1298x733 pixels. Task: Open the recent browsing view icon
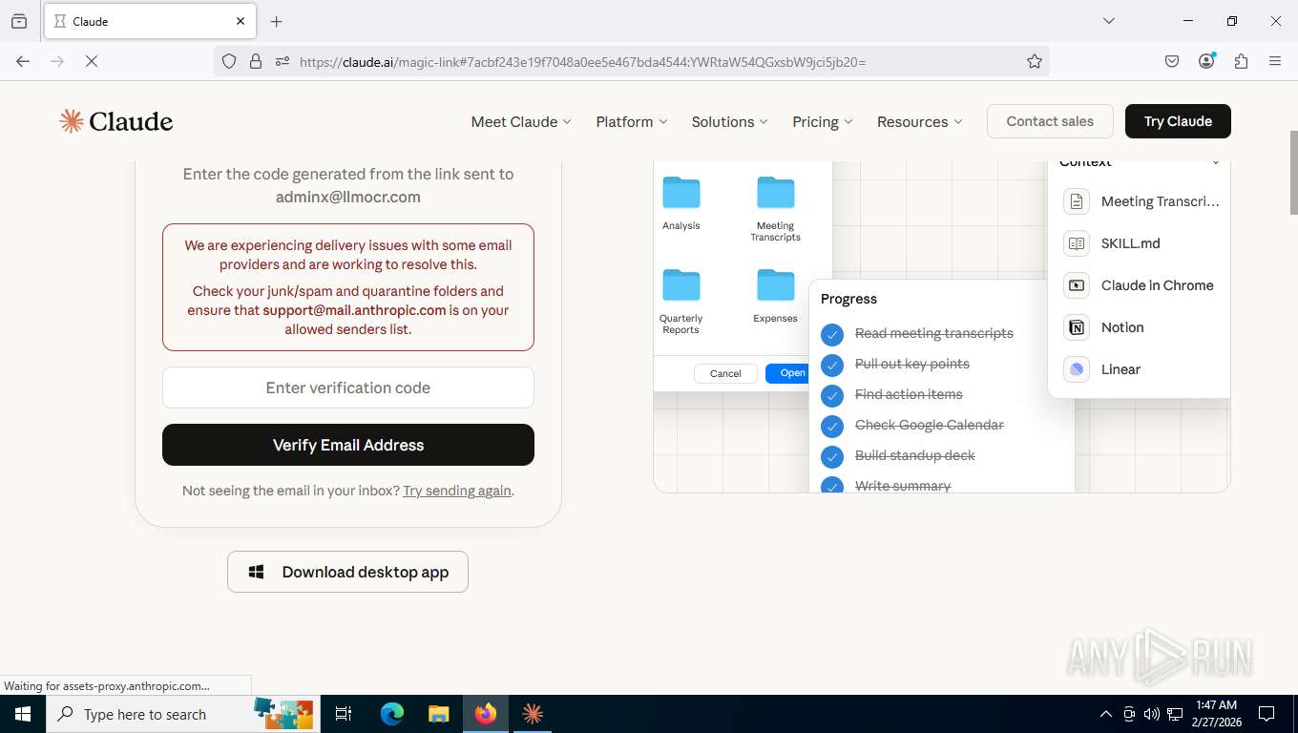tap(19, 21)
